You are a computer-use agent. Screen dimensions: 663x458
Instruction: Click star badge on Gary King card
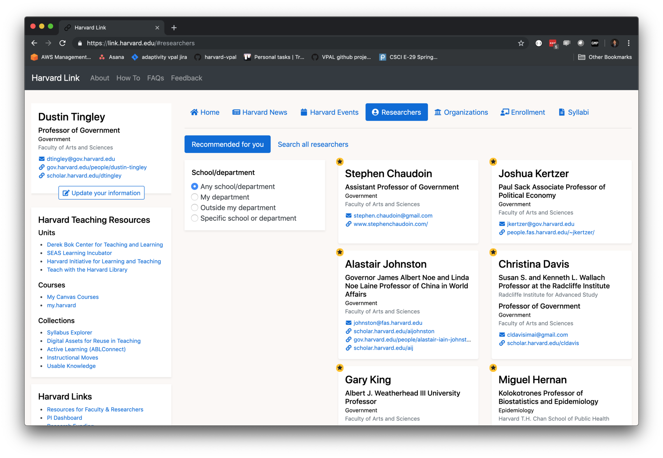[x=340, y=368]
